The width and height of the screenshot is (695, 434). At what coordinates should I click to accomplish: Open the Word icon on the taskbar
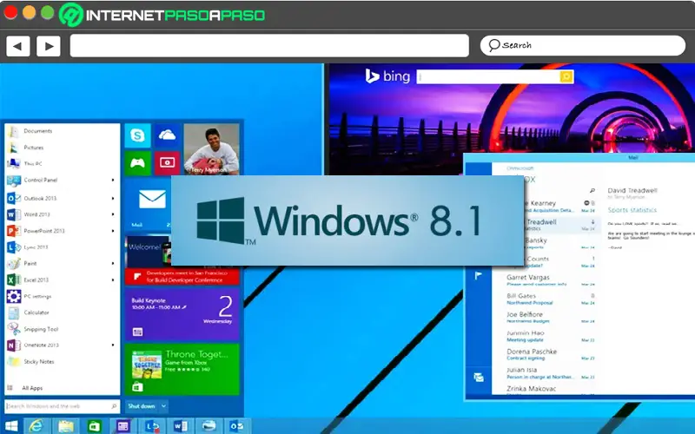[180, 426]
